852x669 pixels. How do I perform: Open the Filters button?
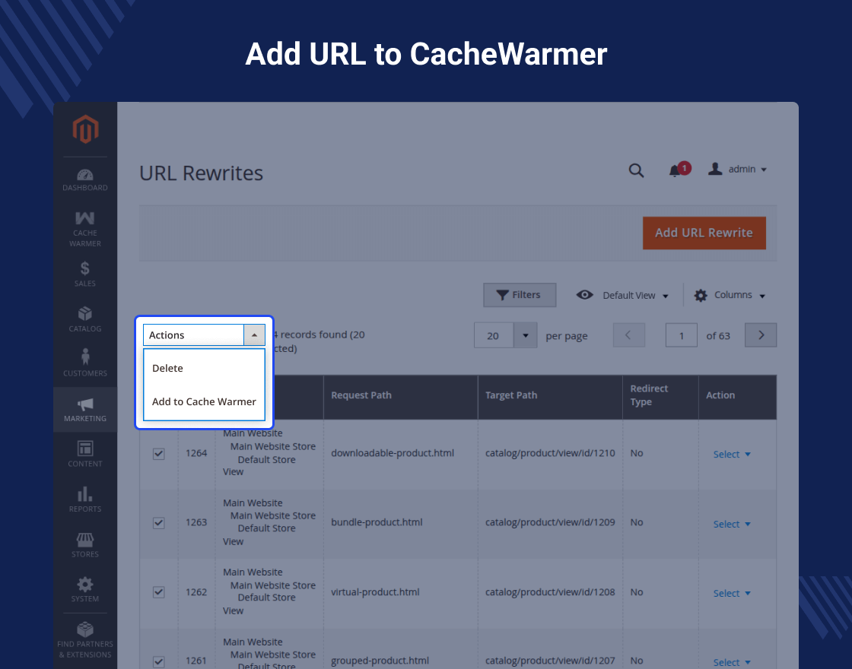point(520,295)
